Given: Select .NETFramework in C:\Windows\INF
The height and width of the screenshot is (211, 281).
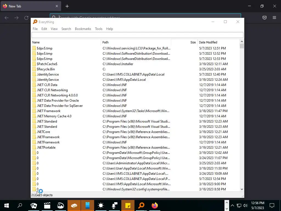Looking at the screenshot, I should 135,142.
